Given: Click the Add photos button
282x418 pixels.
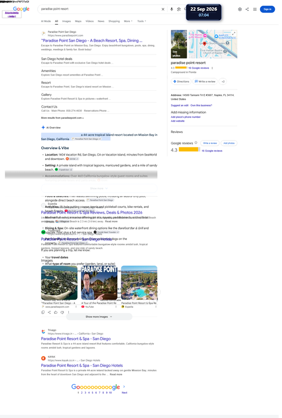Looking at the screenshot, I should coord(229,143).
